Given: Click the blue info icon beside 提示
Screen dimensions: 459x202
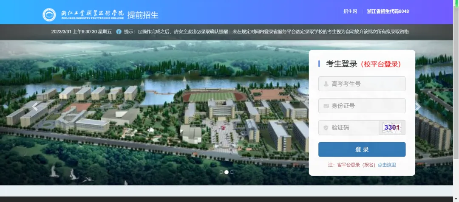Looking at the screenshot, I should 119,32.
